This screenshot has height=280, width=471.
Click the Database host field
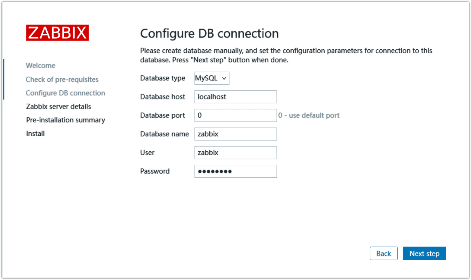coord(235,97)
